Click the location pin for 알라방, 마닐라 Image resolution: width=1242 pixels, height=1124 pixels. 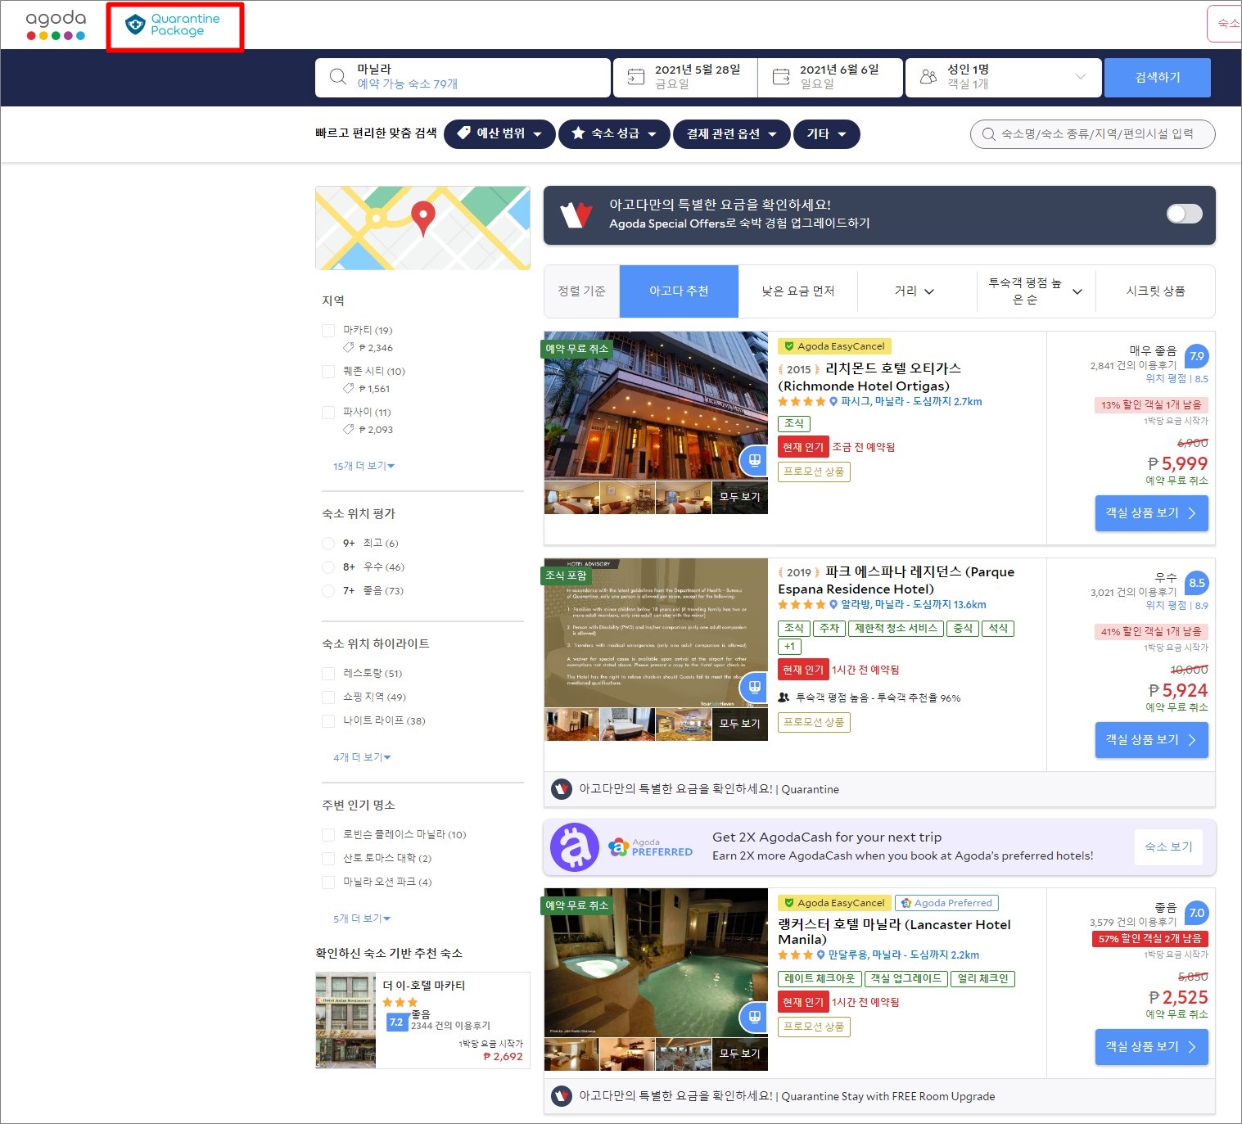pyautogui.click(x=833, y=605)
